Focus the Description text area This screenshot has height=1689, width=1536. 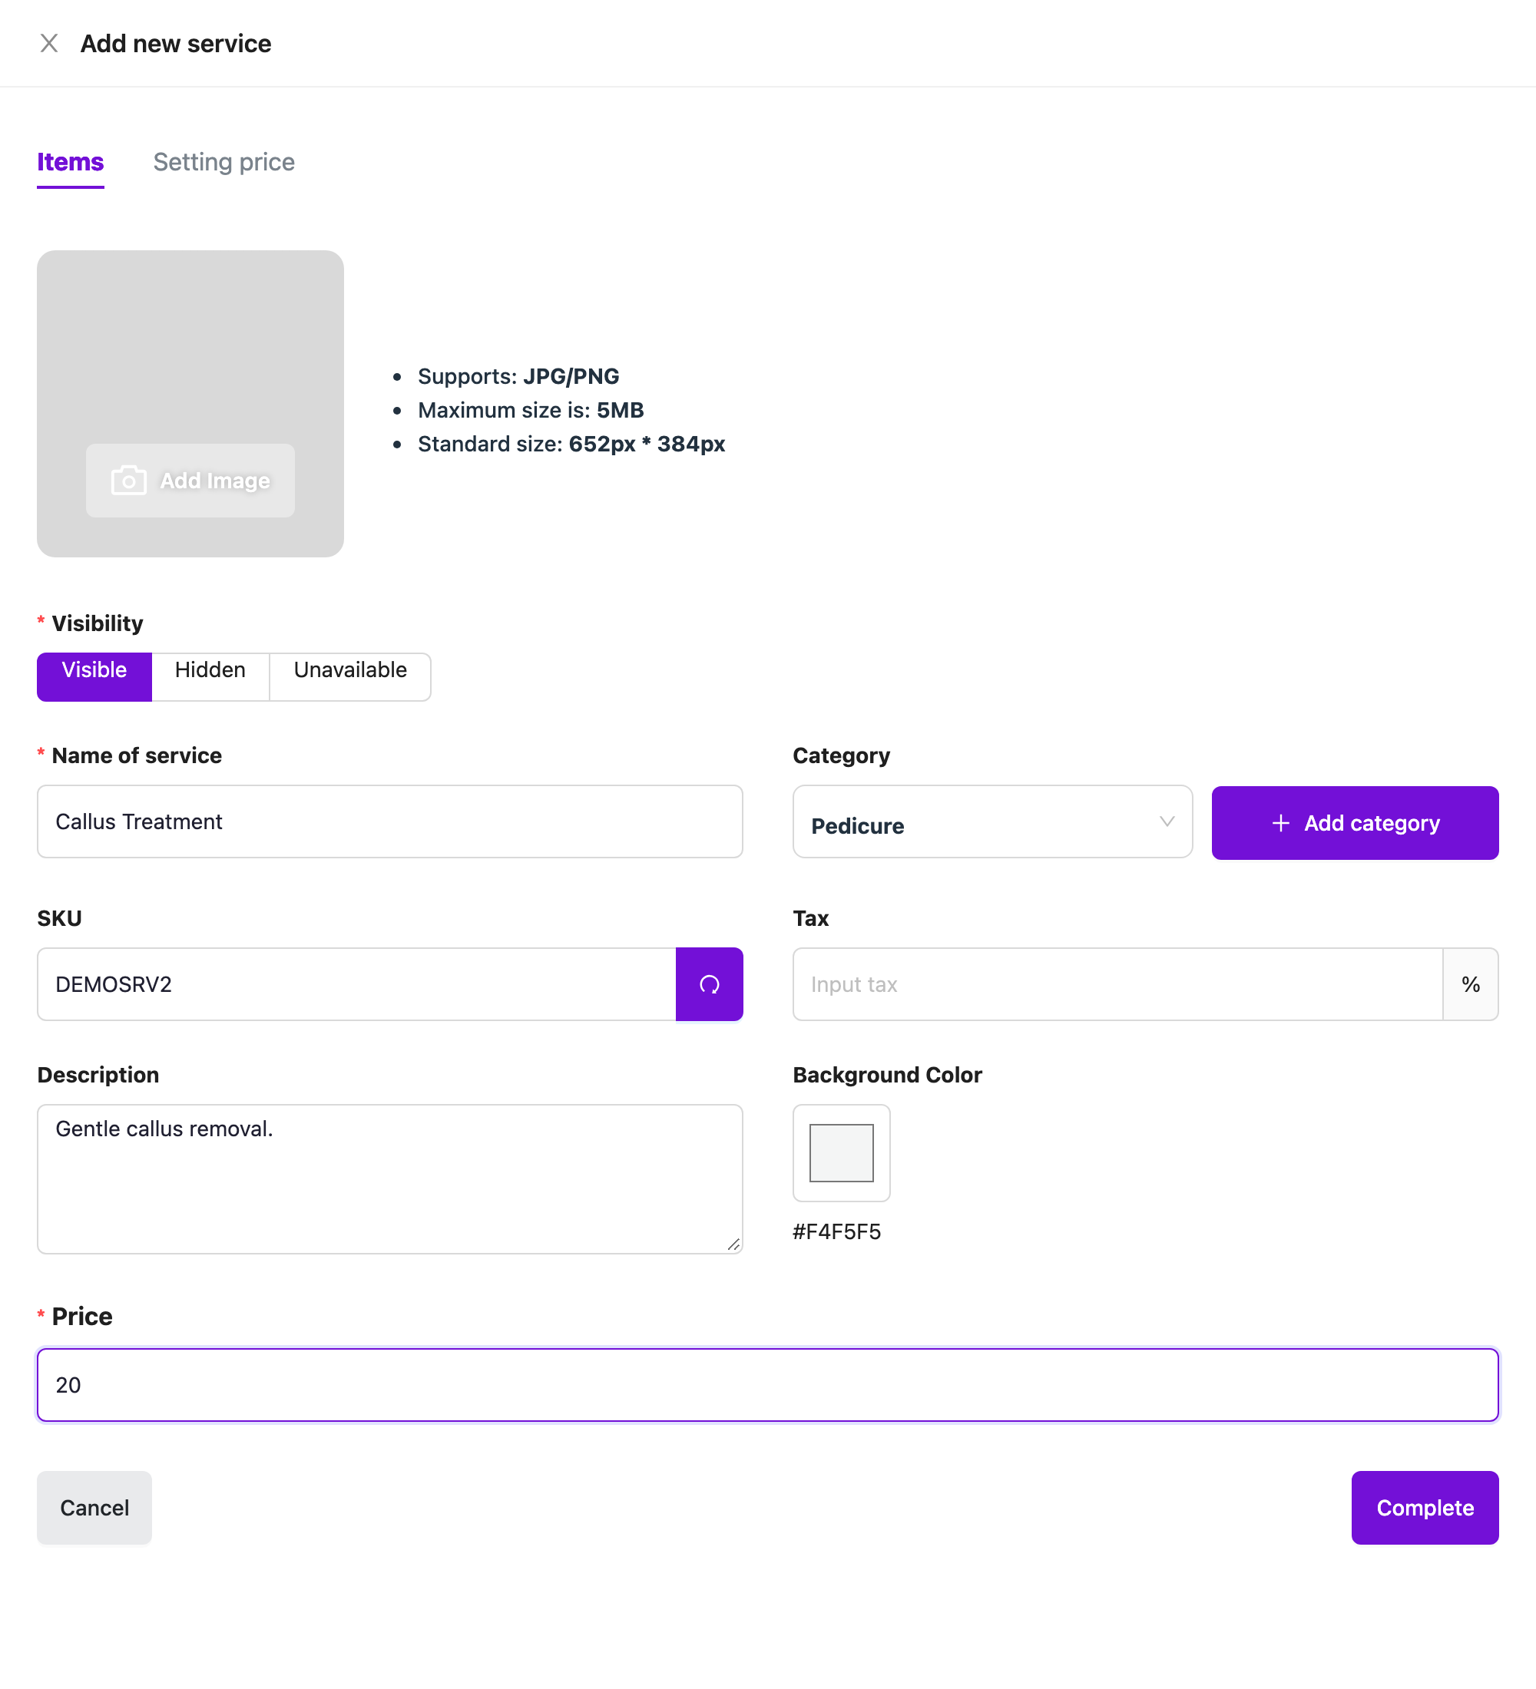coord(389,1178)
